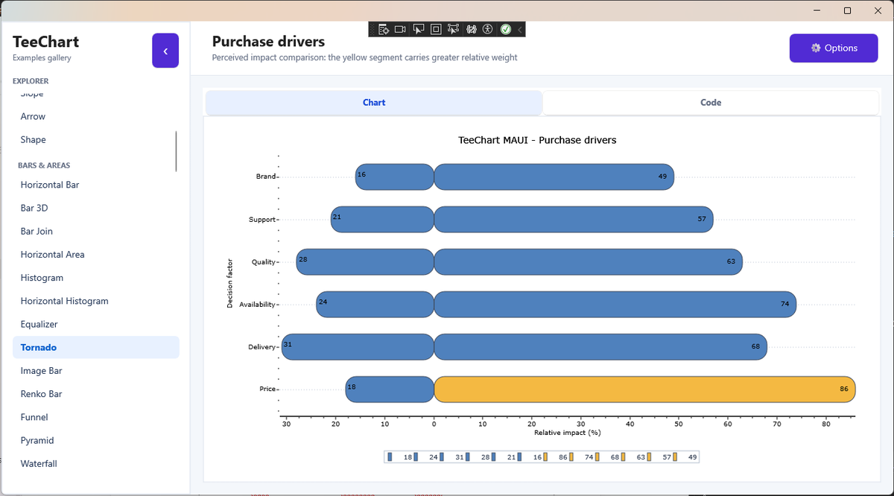Activate the select element pointer tool
This screenshot has width=894, height=496.
click(x=418, y=29)
